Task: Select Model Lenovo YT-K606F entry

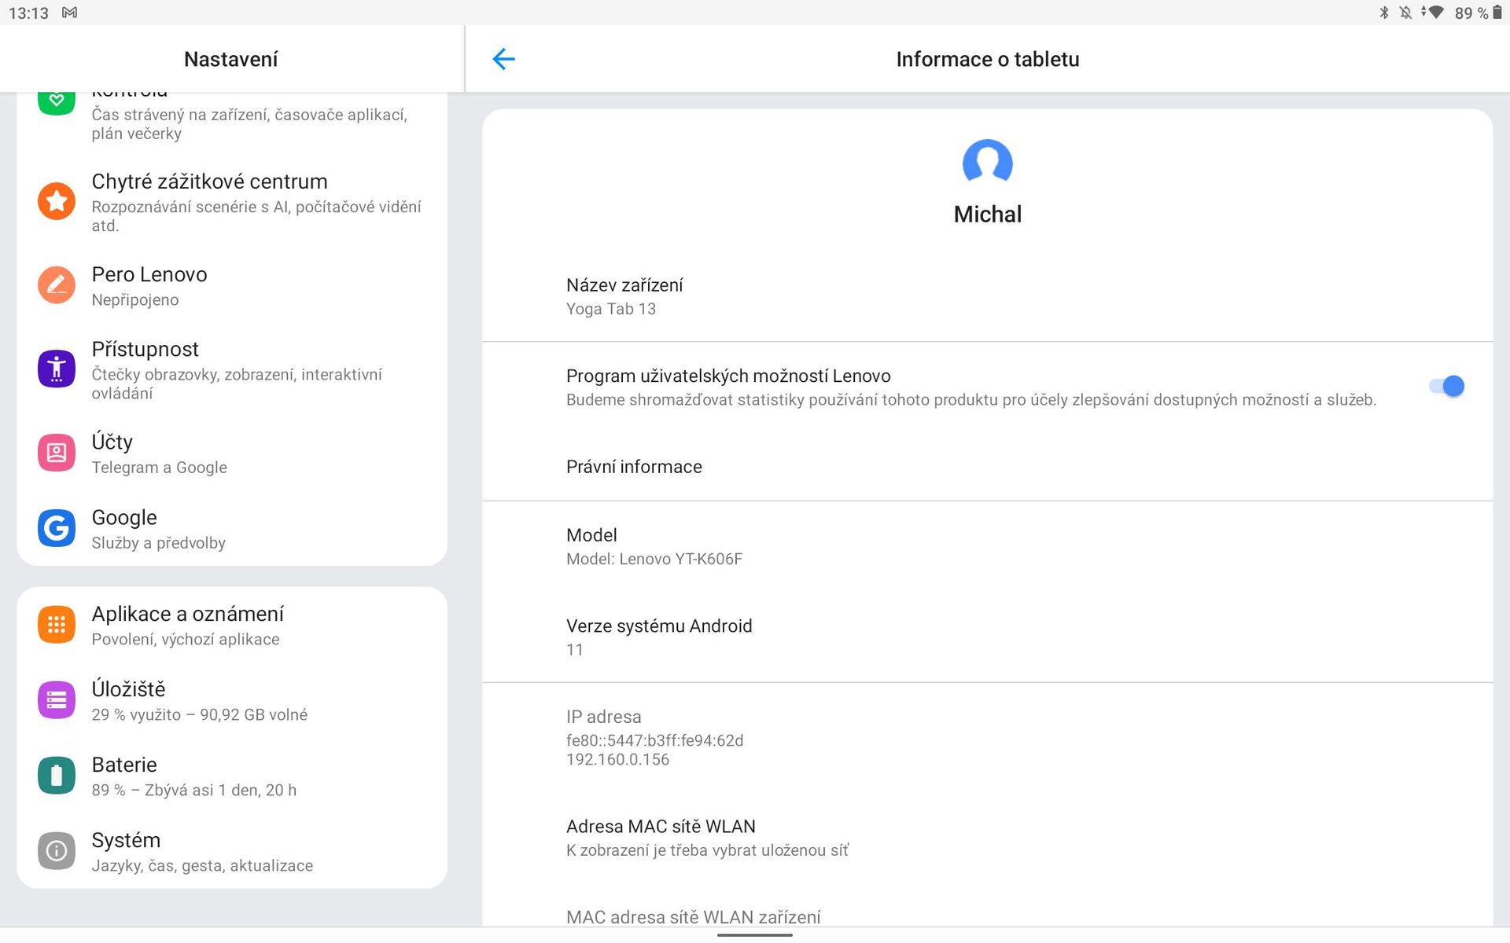Action: [654, 546]
